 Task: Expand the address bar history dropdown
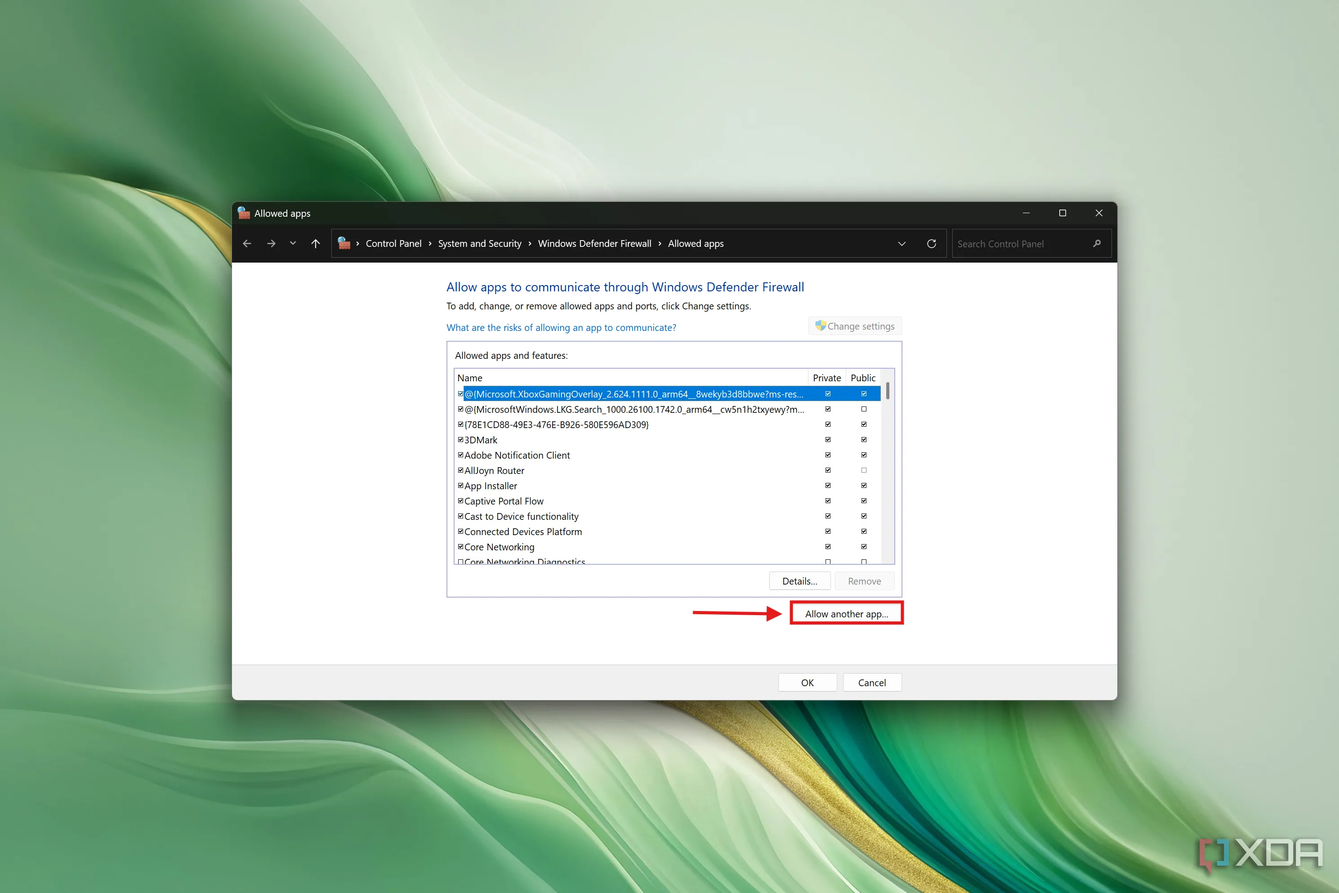click(x=902, y=244)
